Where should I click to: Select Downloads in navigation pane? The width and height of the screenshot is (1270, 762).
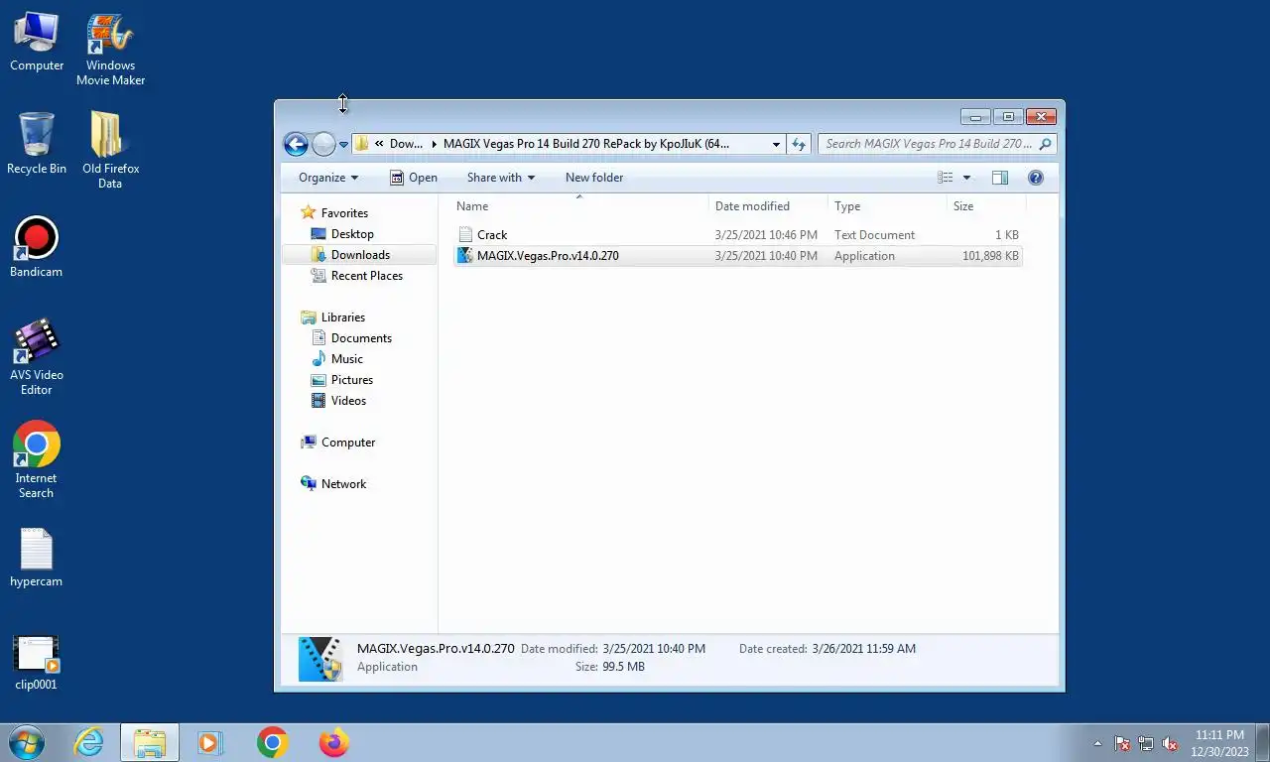[360, 255]
